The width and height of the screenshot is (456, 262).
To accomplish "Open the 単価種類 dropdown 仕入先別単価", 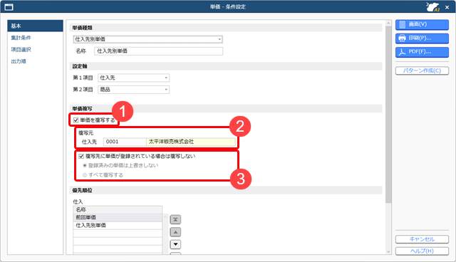I will click(147, 39).
